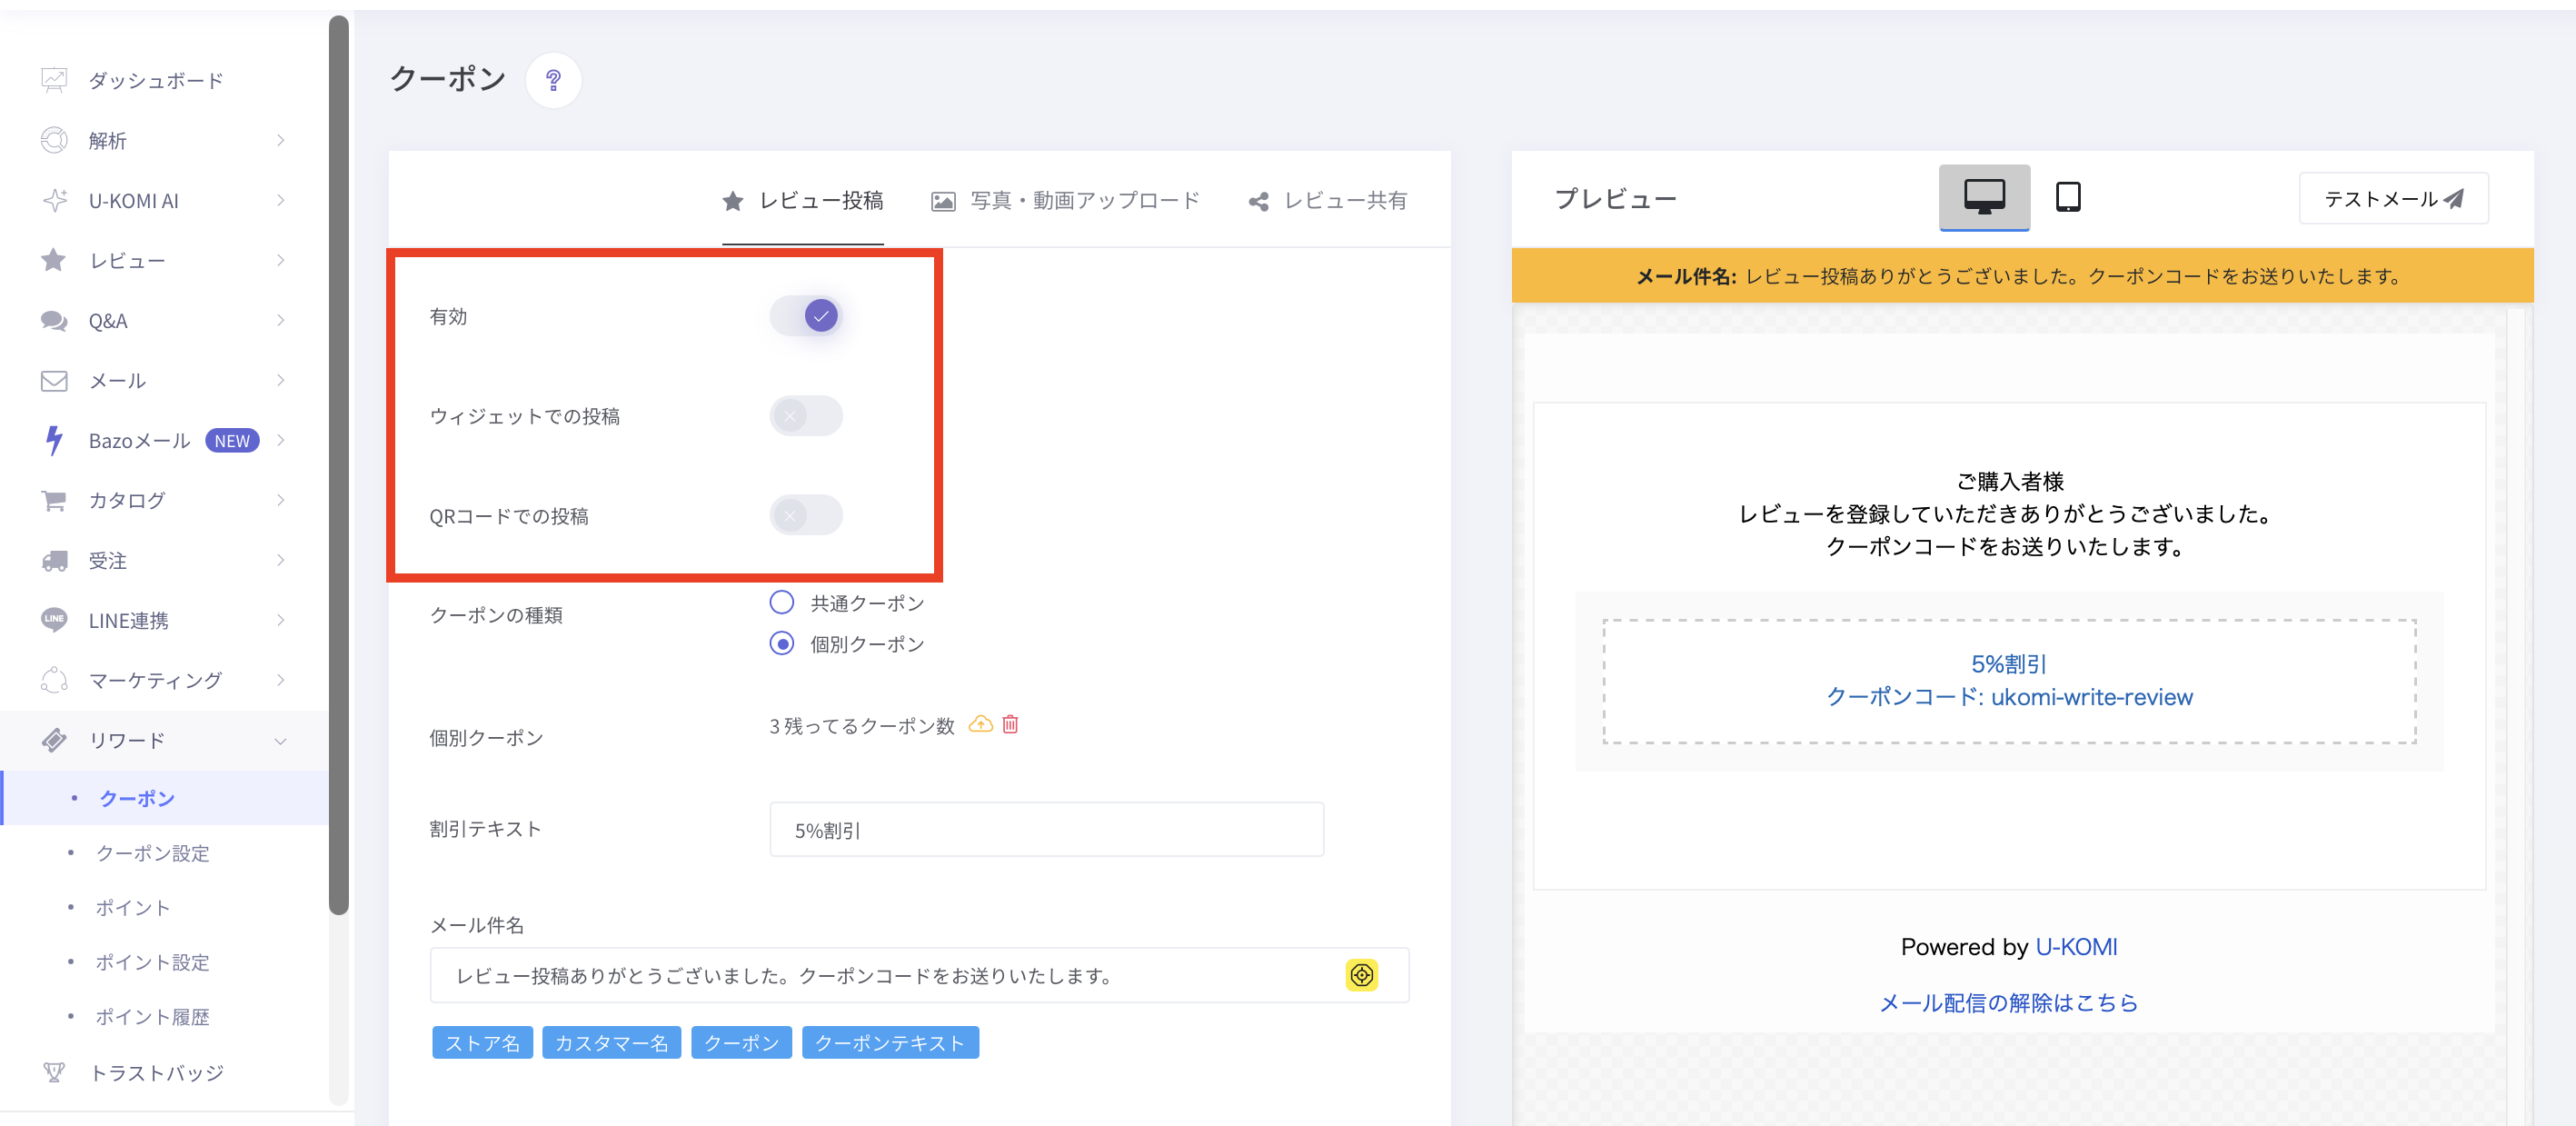This screenshot has width=2576, height=1126.
Task: Enable ウィジェットでの投稿 toggle
Action: tap(806, 416)
